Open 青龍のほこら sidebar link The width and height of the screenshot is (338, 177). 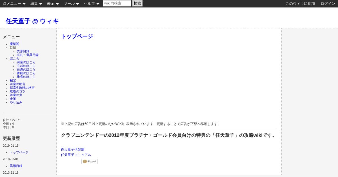26,73
